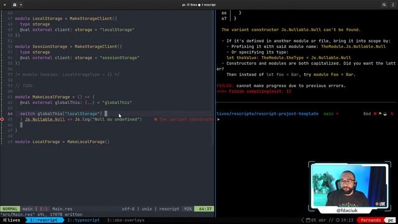398x224 pixels.
Task: Click the 'module LocalForage = MakeLocalForage()' line
Action: click(62, 141)
